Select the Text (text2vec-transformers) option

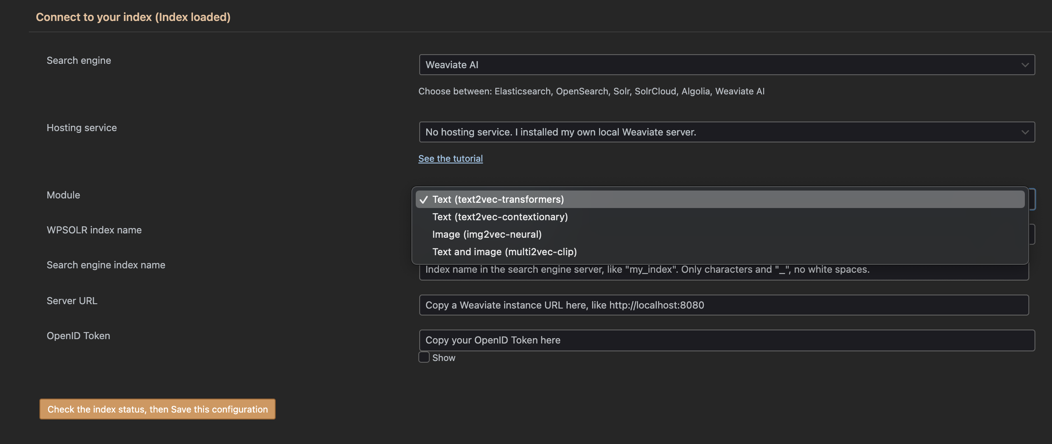click(x=498, y=199)
